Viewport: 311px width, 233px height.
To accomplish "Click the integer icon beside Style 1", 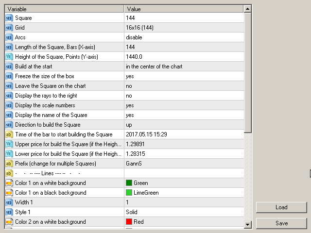I will (9, 212).
